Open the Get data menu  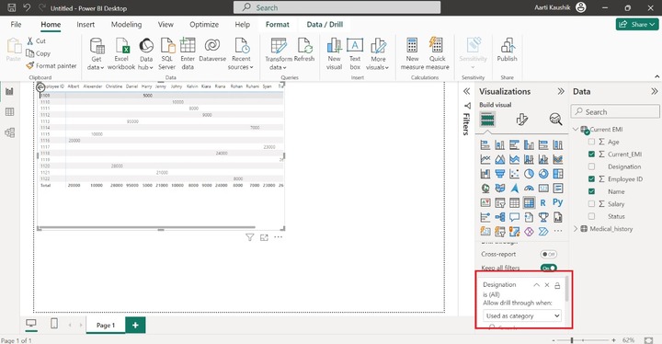97,53
